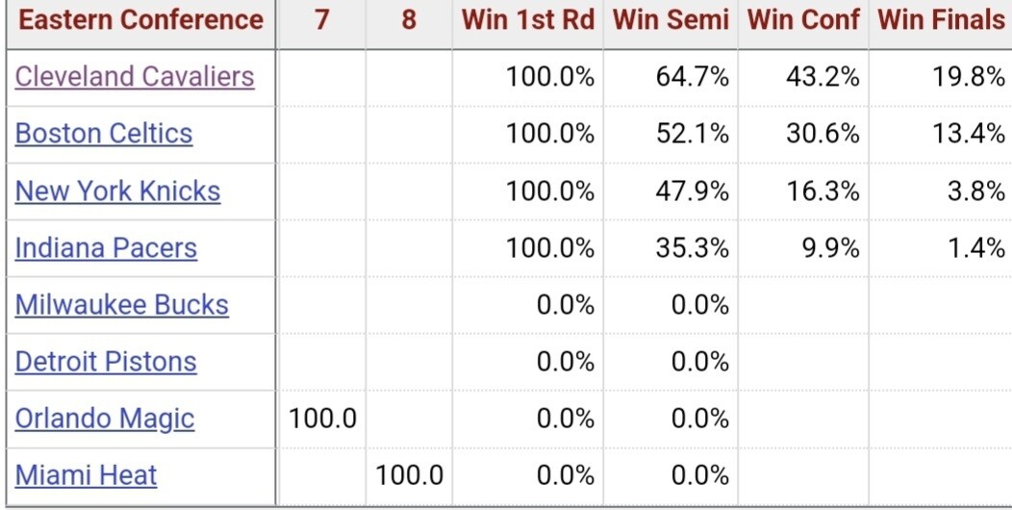1012x510 pixels.
Task: Open the Indiana Pacers team page
Action: 106,247
